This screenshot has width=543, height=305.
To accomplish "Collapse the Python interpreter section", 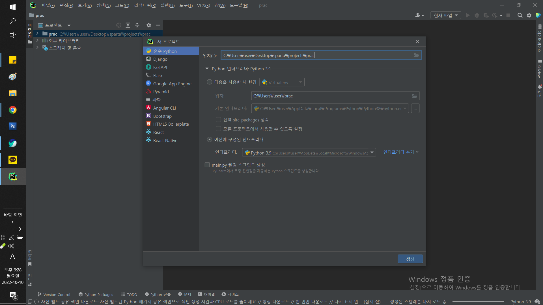I will pyautogui.click(x=207, y=69).
